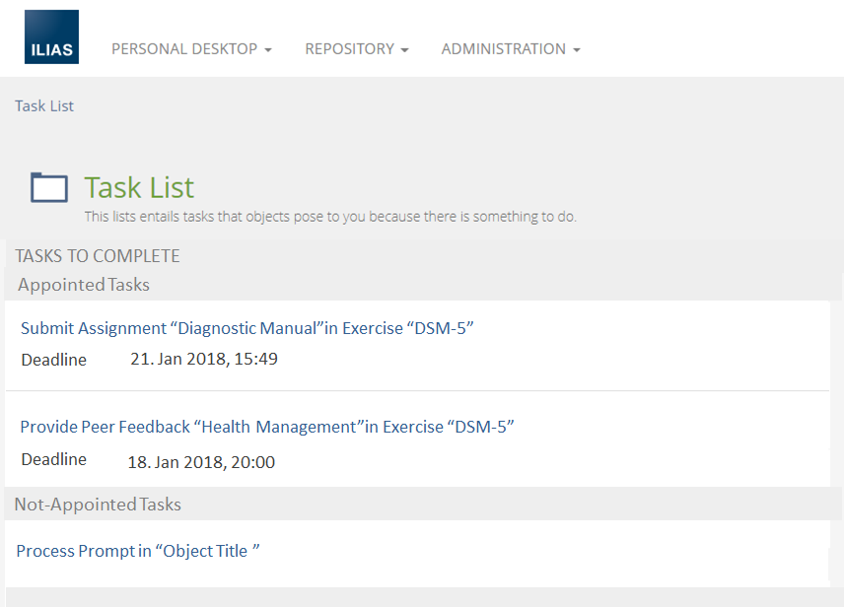Select the Appointed Tasks subheading
This screenshot has width=844, height=607.
84,285
